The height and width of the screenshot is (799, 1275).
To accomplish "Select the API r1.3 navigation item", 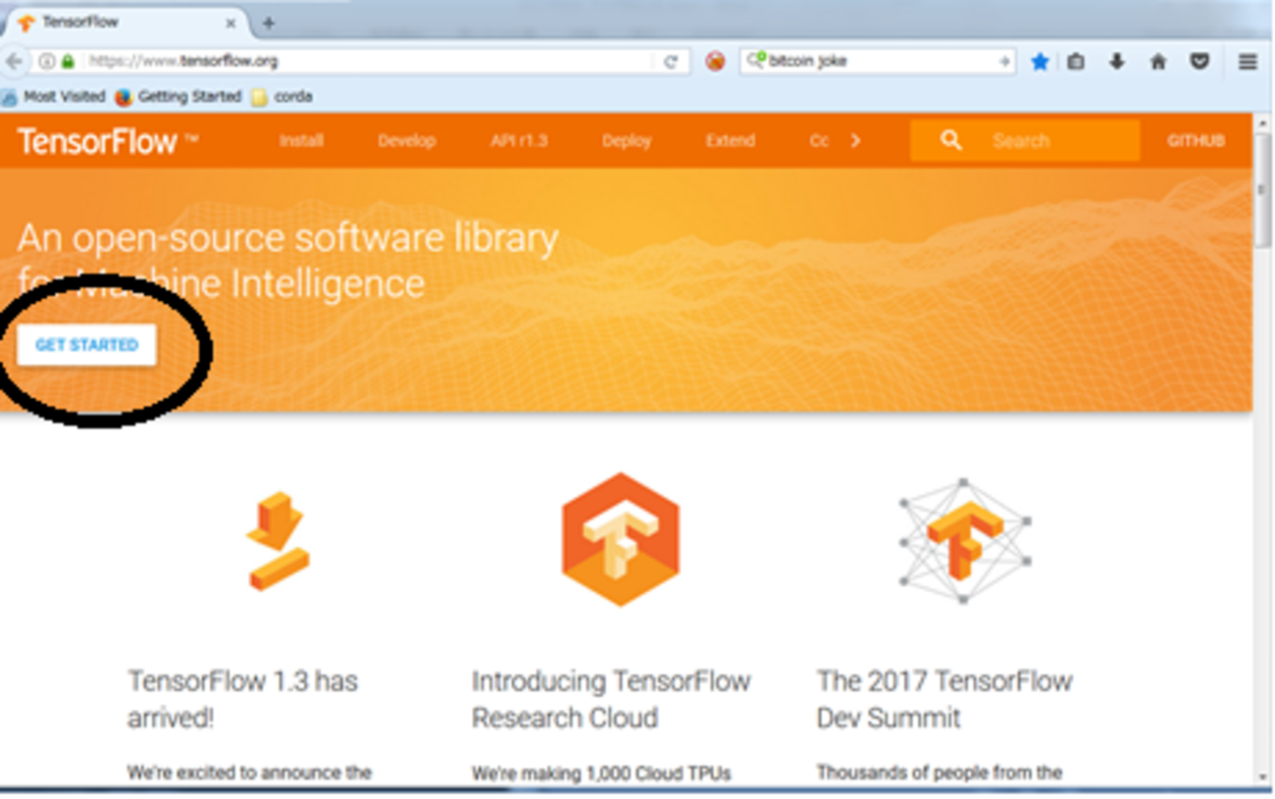I will click(x=519, y=140).
